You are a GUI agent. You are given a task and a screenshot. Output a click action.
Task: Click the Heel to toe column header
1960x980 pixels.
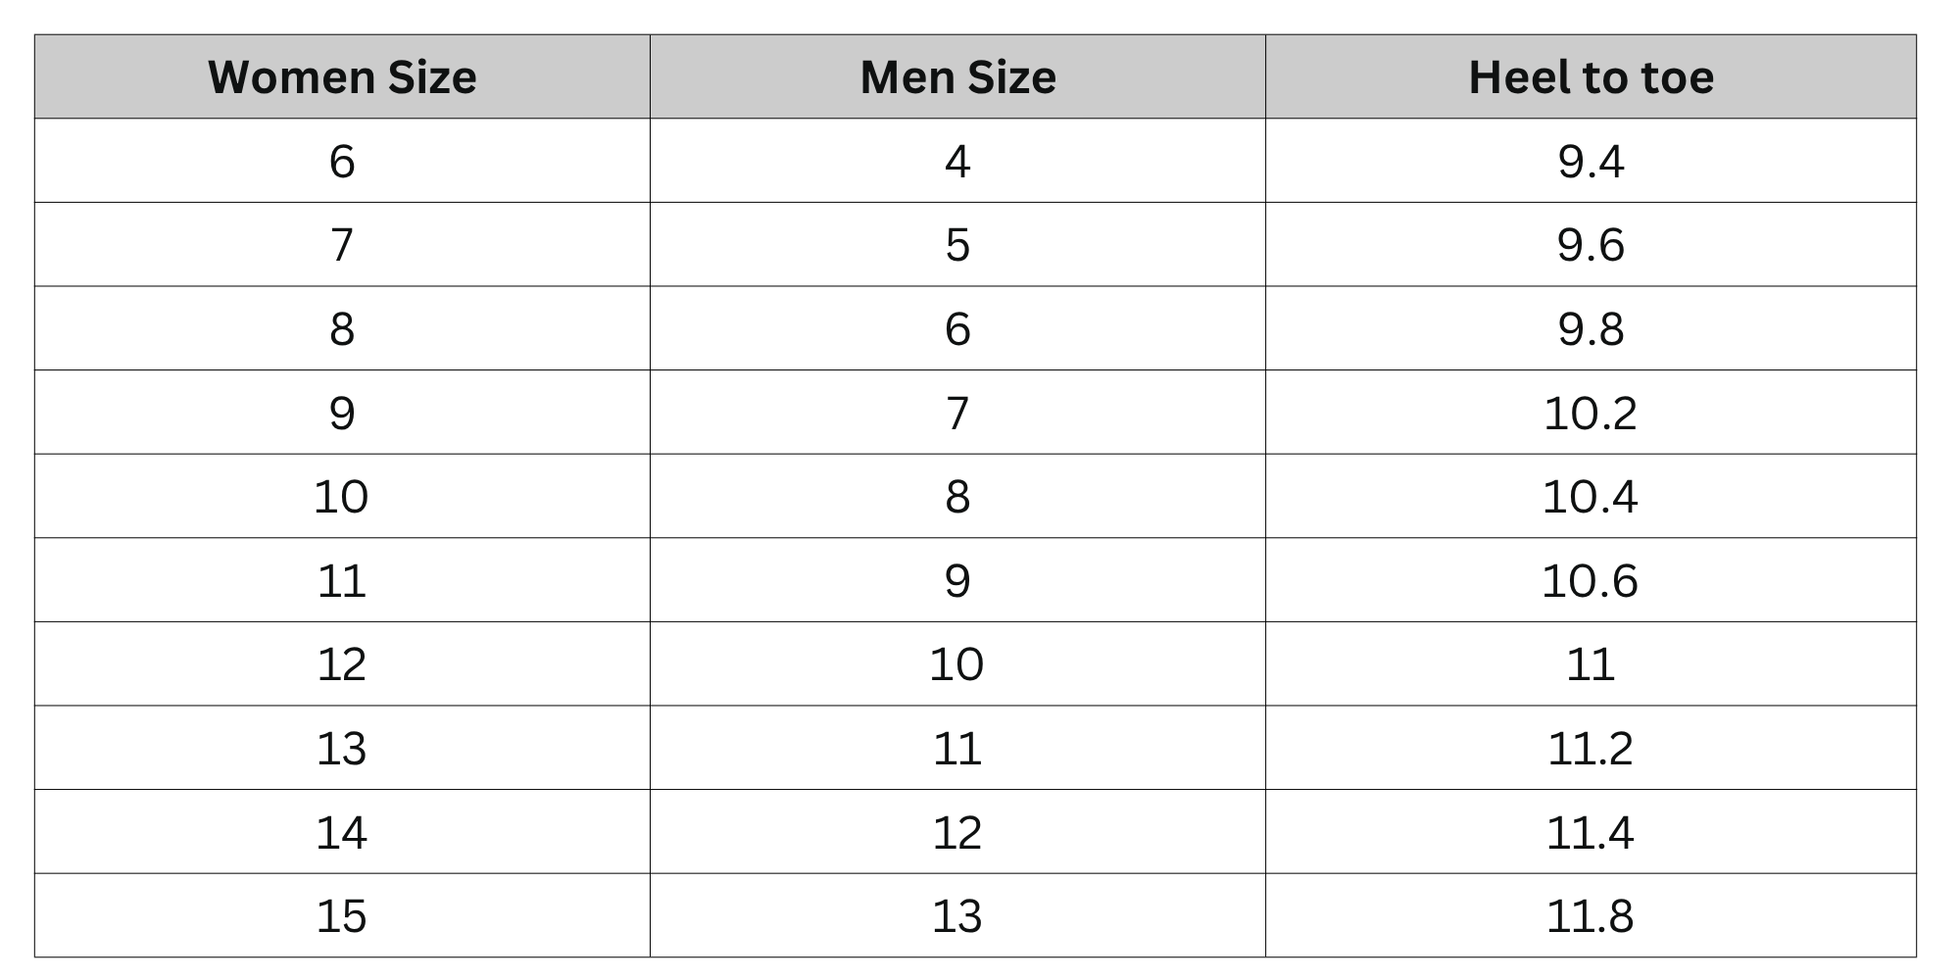pos(1591,76)
